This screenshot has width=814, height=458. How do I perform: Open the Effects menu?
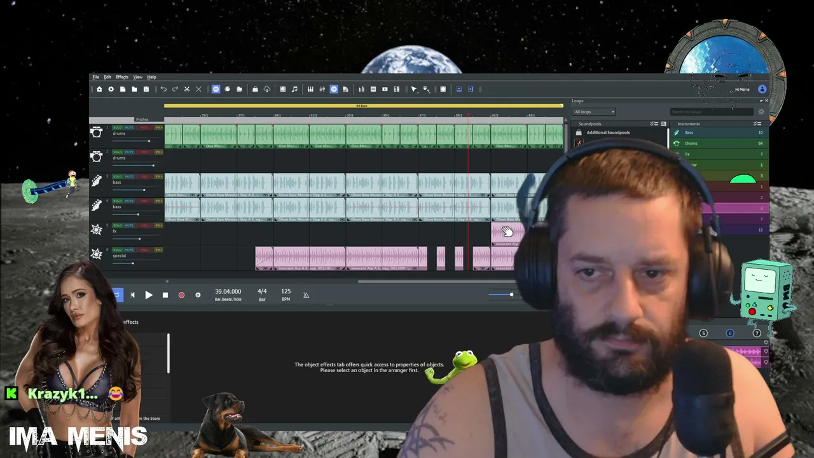(122, 77)
